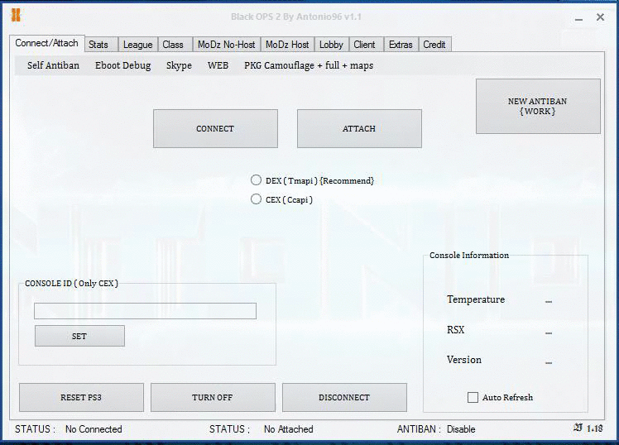Minimize the Black OPS 2 window
619x445 pixels.
[578, 18]
